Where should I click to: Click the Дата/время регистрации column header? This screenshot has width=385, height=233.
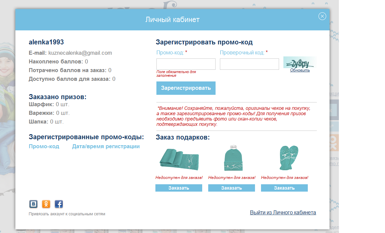[106, 146]
